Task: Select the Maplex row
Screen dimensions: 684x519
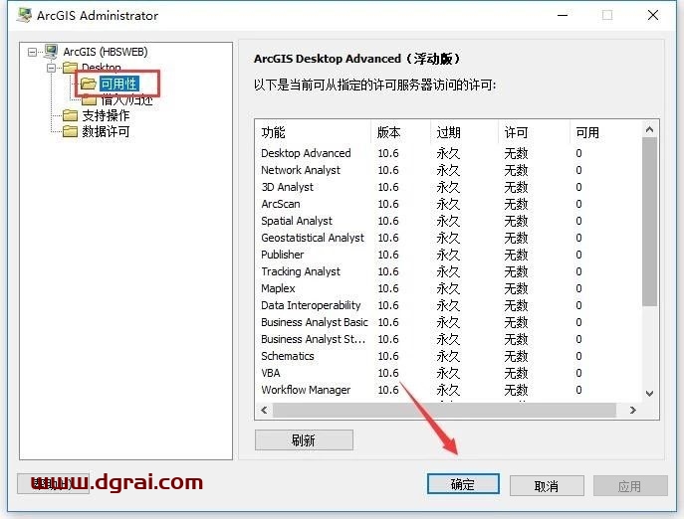Action: (x=448, y=288)
